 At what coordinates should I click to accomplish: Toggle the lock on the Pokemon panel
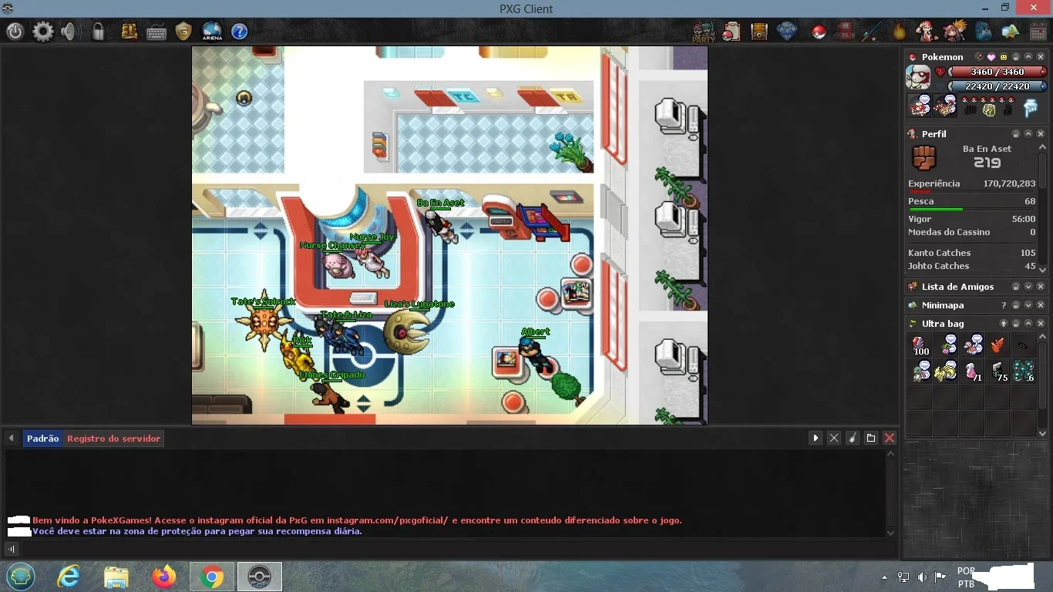pos(1016,57)
